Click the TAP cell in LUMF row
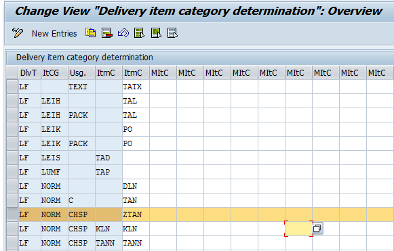 (x=109, y=172)
